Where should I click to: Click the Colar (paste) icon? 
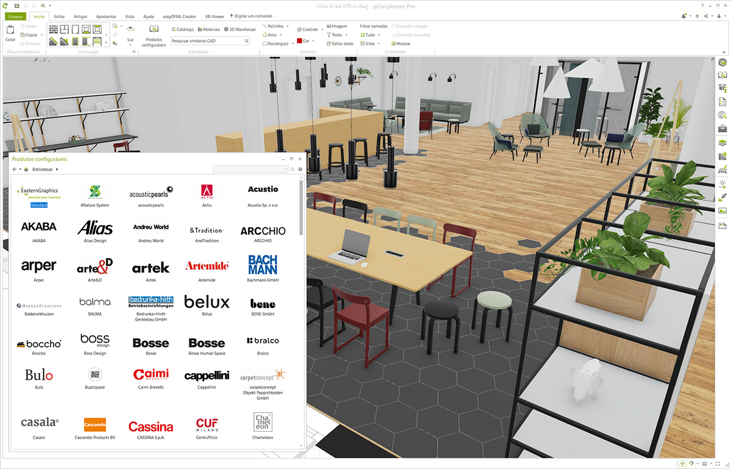(x=10, y=30)
